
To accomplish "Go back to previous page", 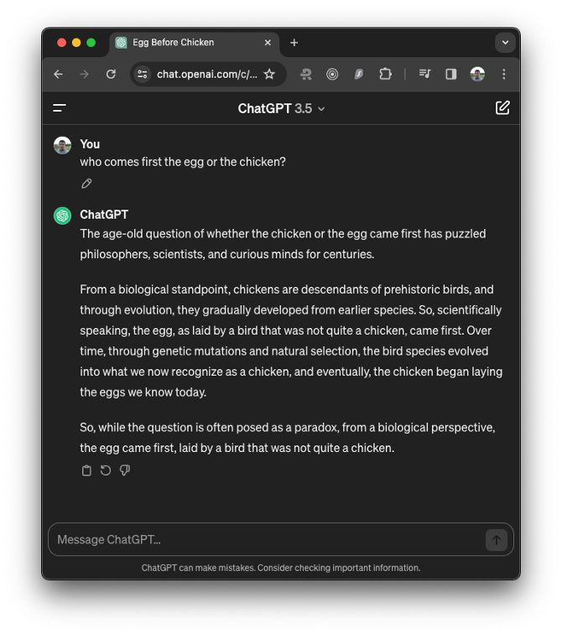I will (x=58, y=75).
